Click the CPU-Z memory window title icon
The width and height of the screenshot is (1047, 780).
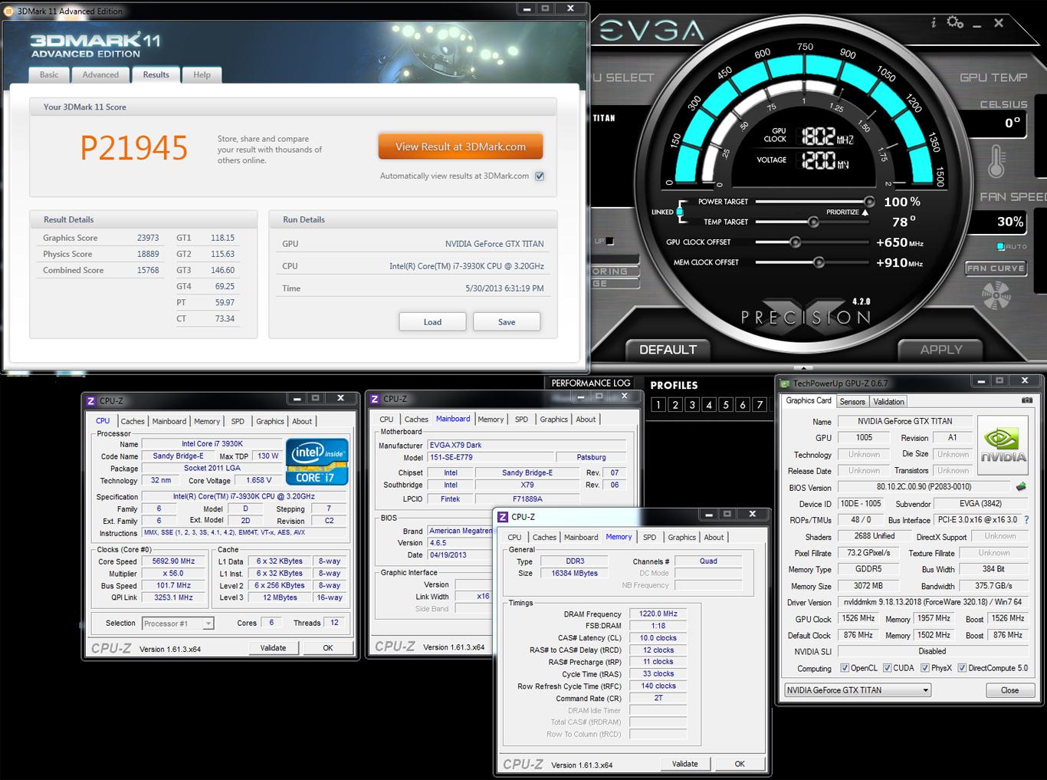coord(503,517)
